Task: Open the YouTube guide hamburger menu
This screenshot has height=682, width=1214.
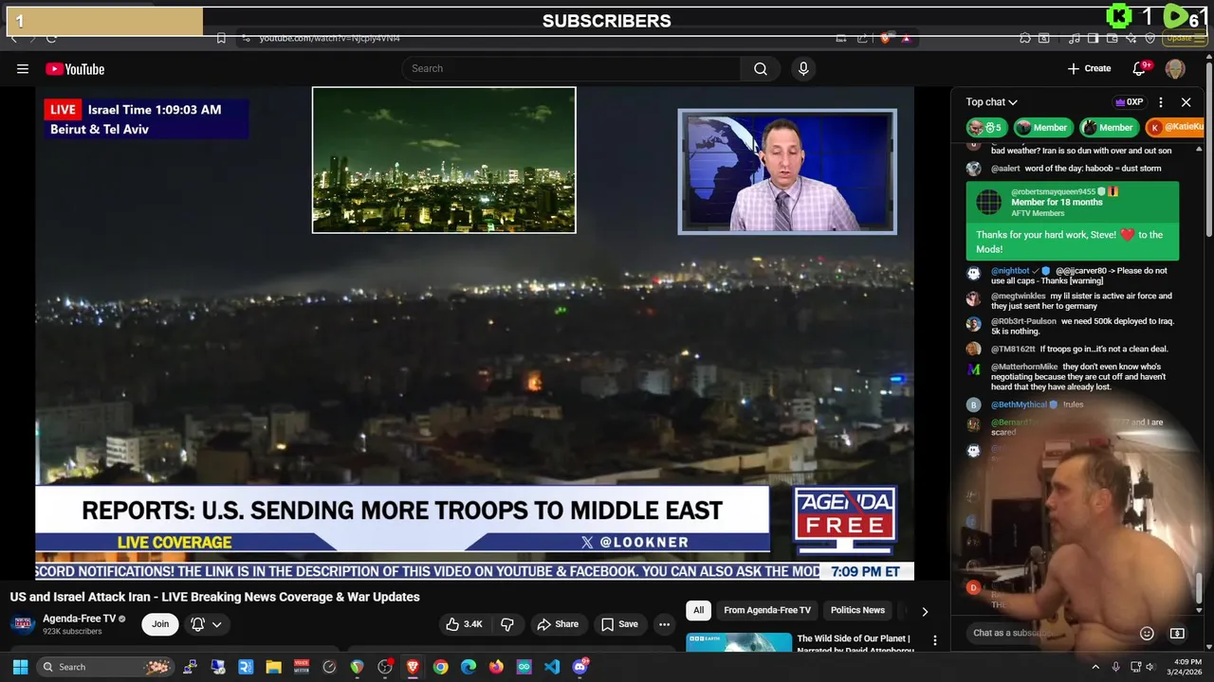Action: [x=23, y=68]
